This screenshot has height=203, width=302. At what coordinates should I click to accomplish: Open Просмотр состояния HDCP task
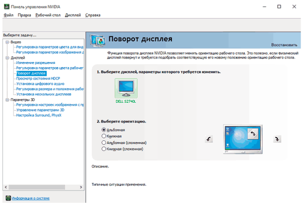pos(38,78)
